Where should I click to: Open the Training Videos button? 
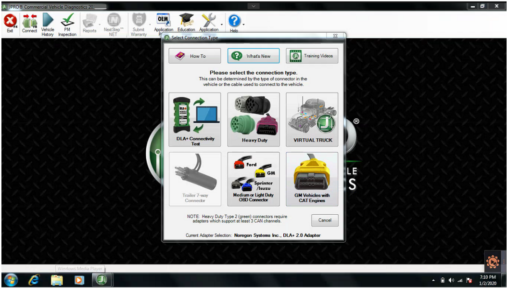click(x=312, y=56)
